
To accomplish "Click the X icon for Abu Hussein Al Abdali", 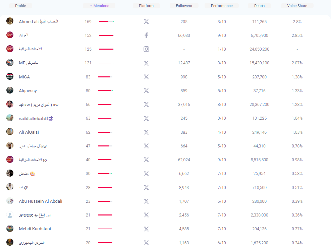I will (146, 201).
